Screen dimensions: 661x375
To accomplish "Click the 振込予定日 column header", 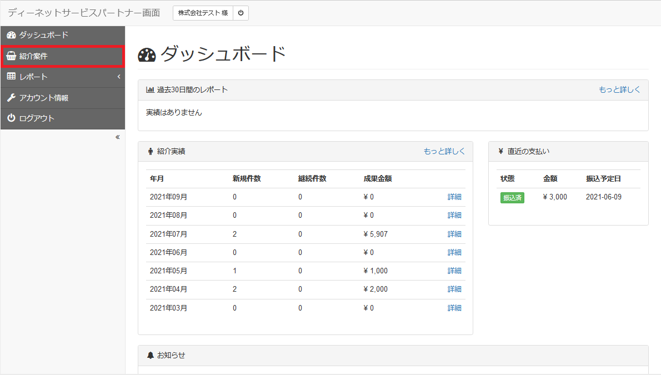I will coord(603,178).
